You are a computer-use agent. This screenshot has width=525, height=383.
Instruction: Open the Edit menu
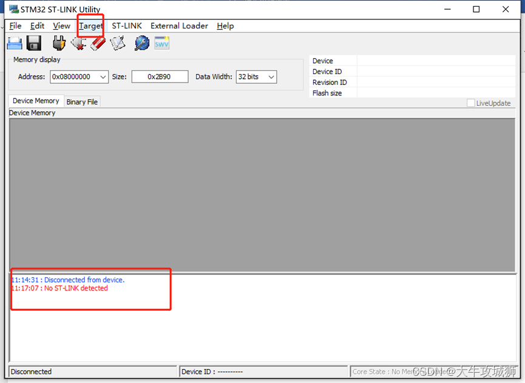tap(37, 25)
